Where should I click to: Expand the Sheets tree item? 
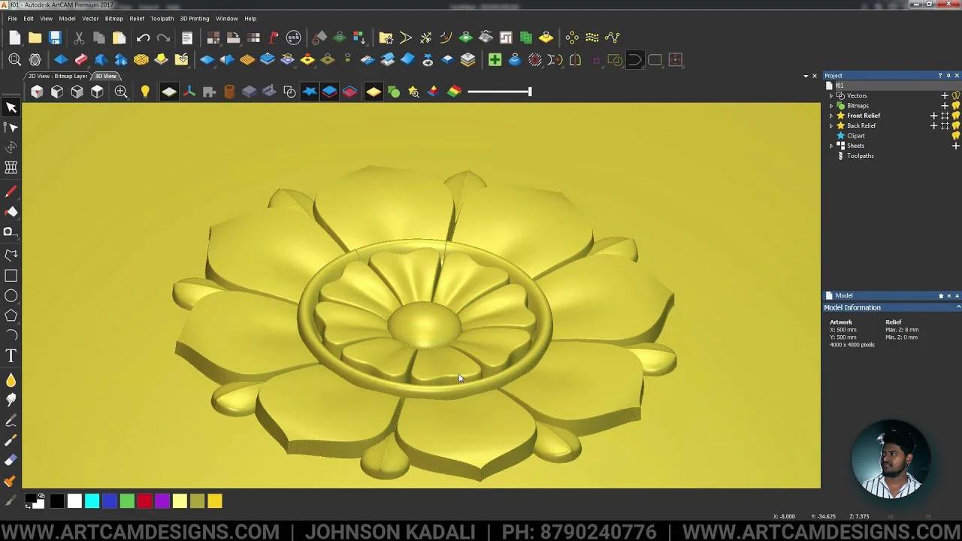[831, 145]
